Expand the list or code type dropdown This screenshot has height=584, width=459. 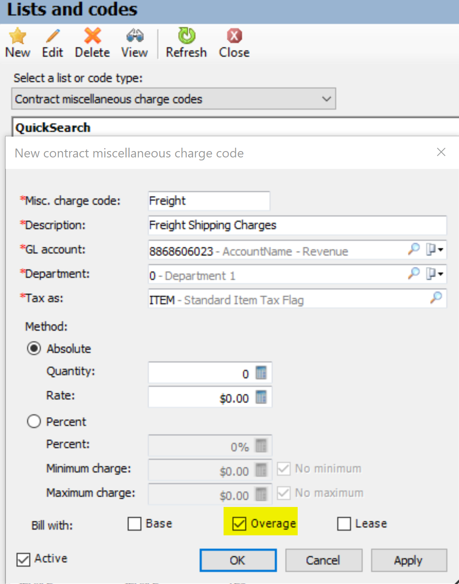tap(326, 99)
